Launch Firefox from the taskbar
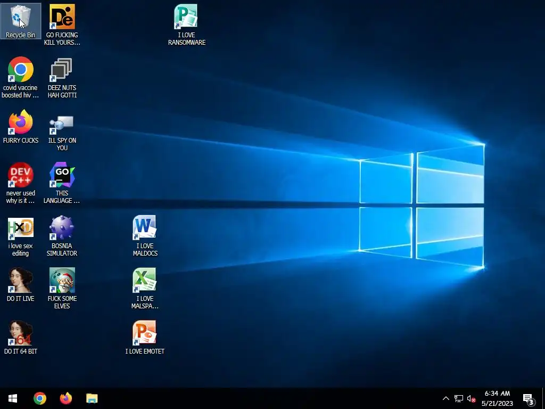 [x=66, y=398]
